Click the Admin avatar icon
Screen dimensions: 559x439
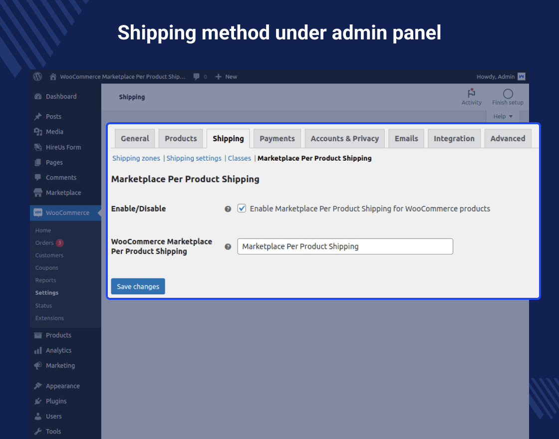tap(521, 77)
